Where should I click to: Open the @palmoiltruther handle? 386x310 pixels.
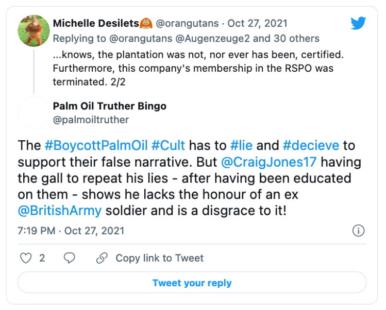(x=91, y=120)
